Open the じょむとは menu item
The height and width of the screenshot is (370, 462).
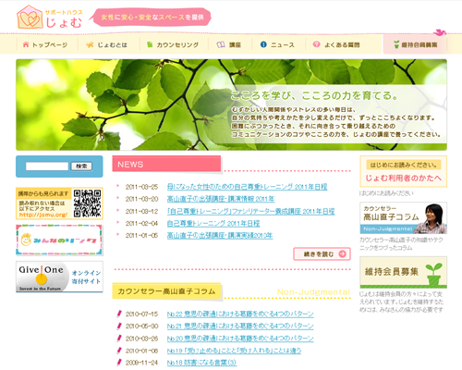click(x=107, y=45)
